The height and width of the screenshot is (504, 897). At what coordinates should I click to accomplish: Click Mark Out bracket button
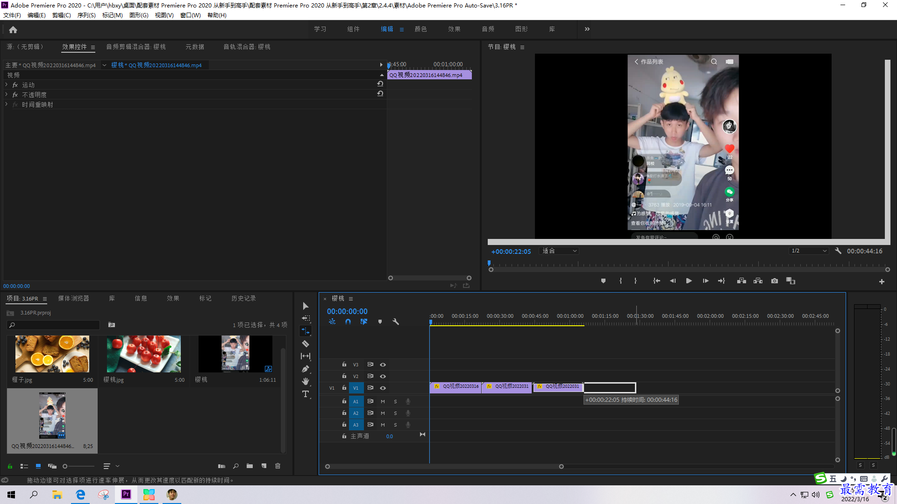point(635,281)
